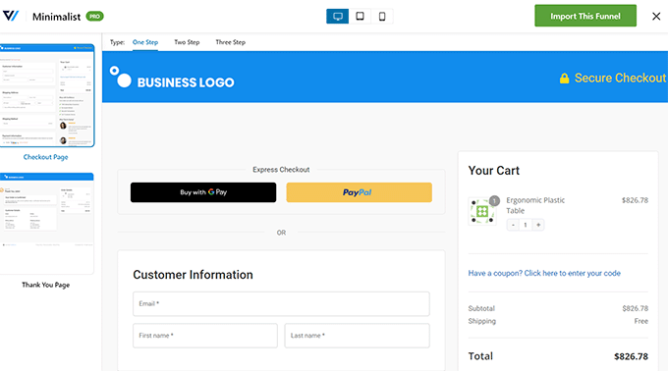Click the Minimalist template title

pos(57,17)
